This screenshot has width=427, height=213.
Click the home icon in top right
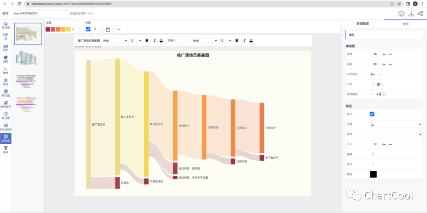coord(401,14)
